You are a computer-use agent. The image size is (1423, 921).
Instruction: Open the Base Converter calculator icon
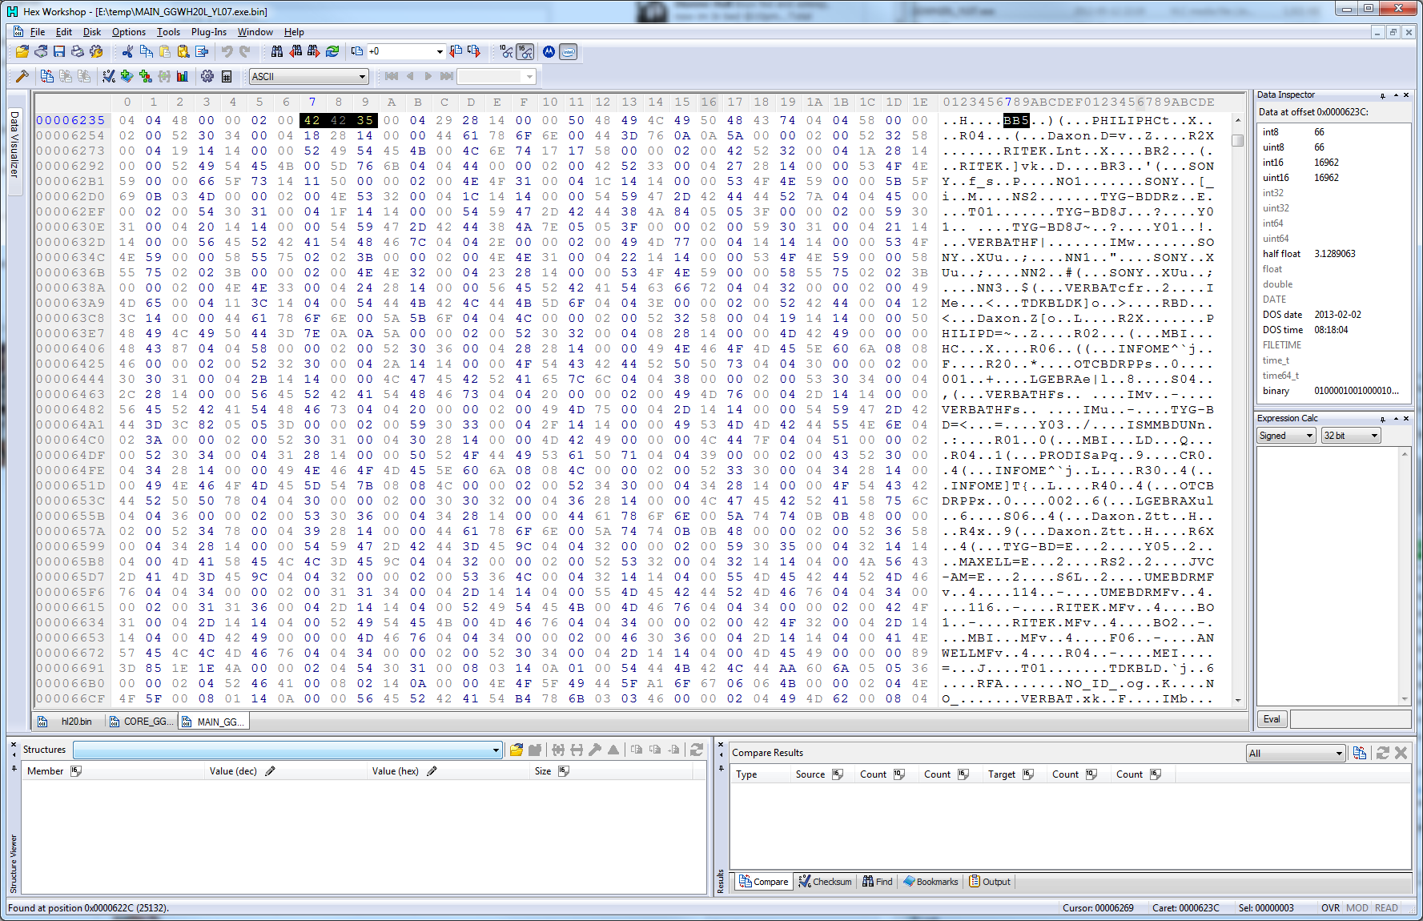pyautogui.click(x=227, y=76)
